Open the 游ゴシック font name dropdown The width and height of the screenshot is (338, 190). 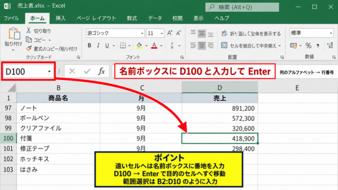click(x=142, y=33)
